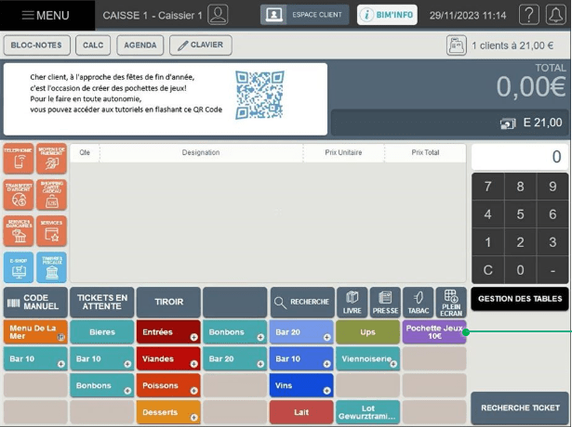Open the Transfert d'argent tile

19,195
